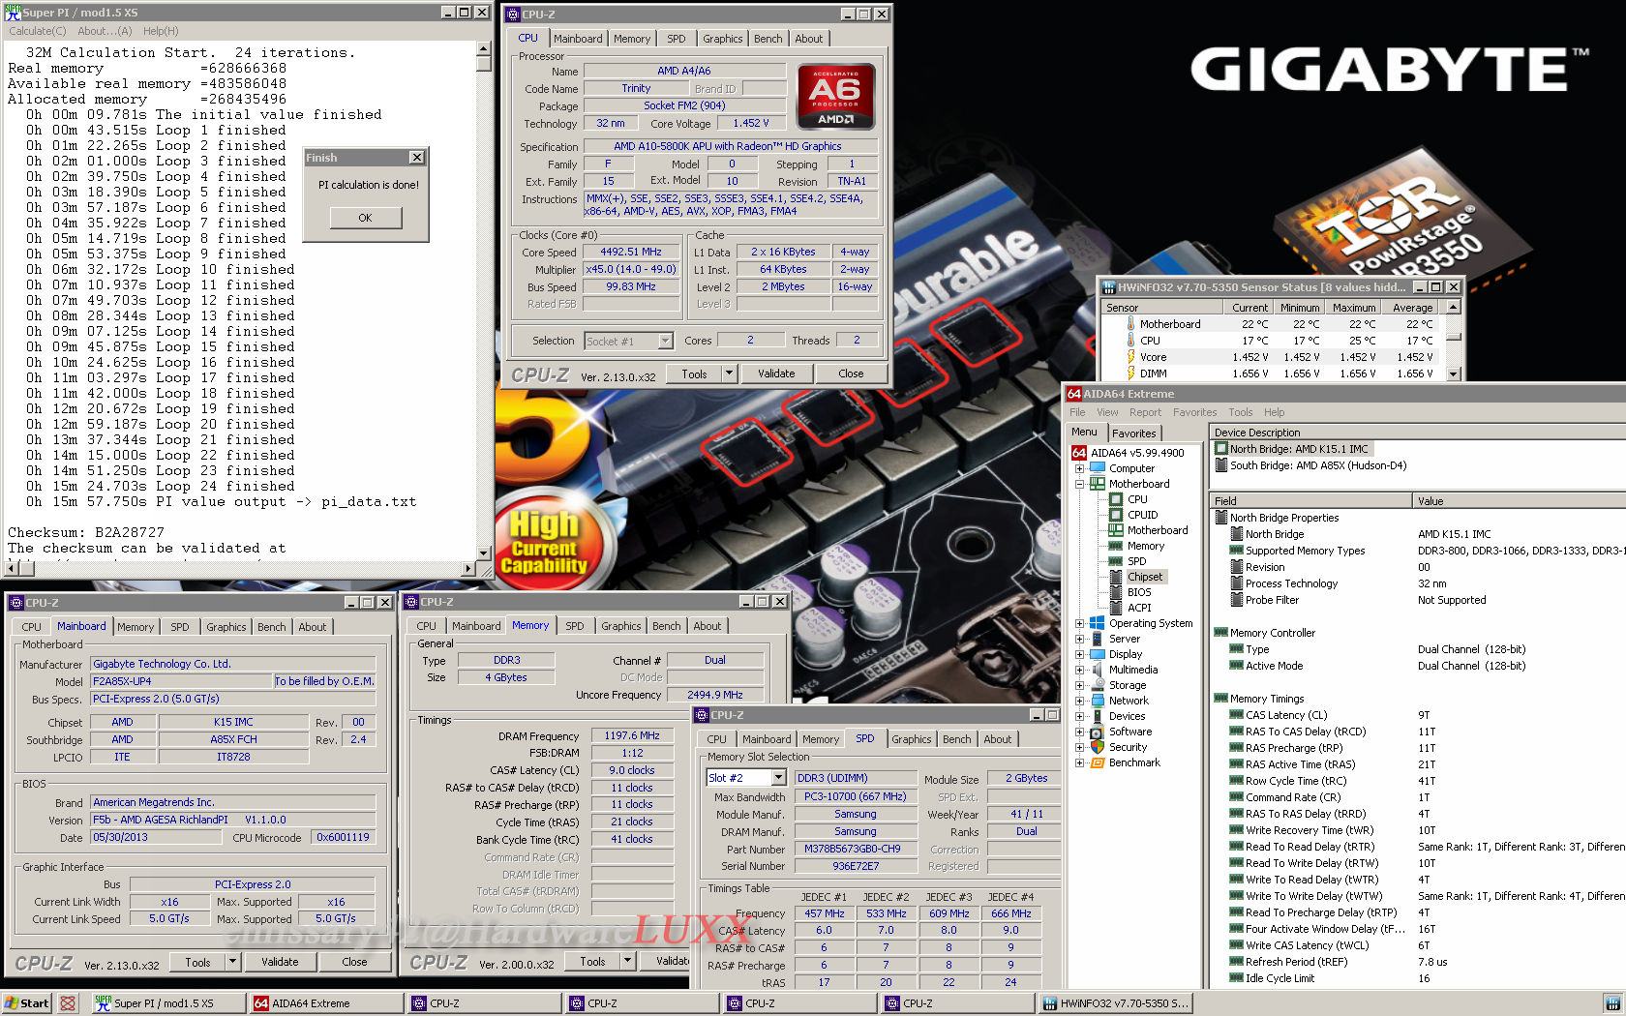Click Close in CPU-Z window with Socket #1
Viewport: 1626px width, 1016px height.
pyautogui.click(x=851, y=374)
